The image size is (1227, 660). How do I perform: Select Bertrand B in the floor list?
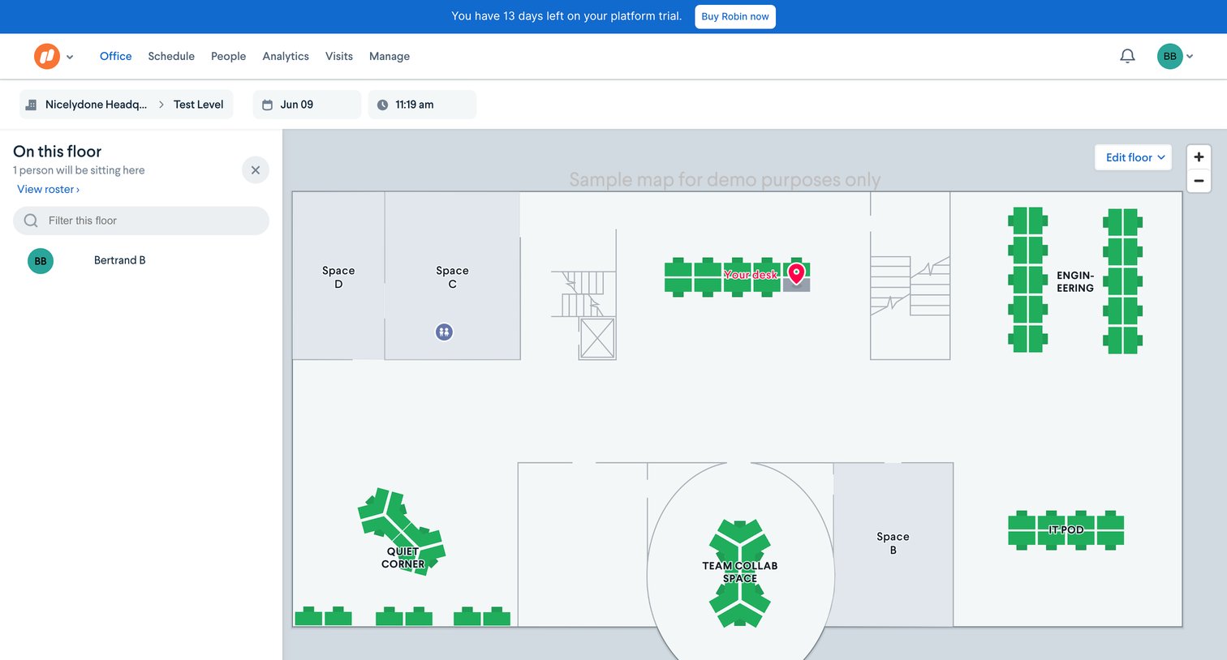click(119, 260)
